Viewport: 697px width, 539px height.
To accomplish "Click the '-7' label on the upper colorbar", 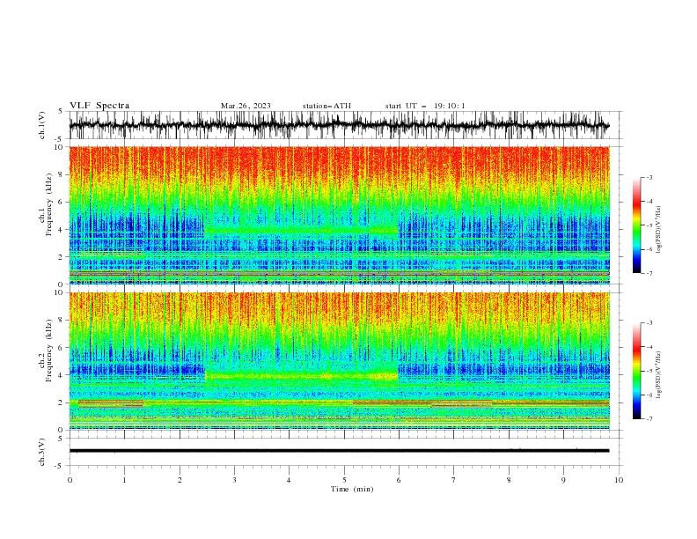I will [x=649, y=274].
